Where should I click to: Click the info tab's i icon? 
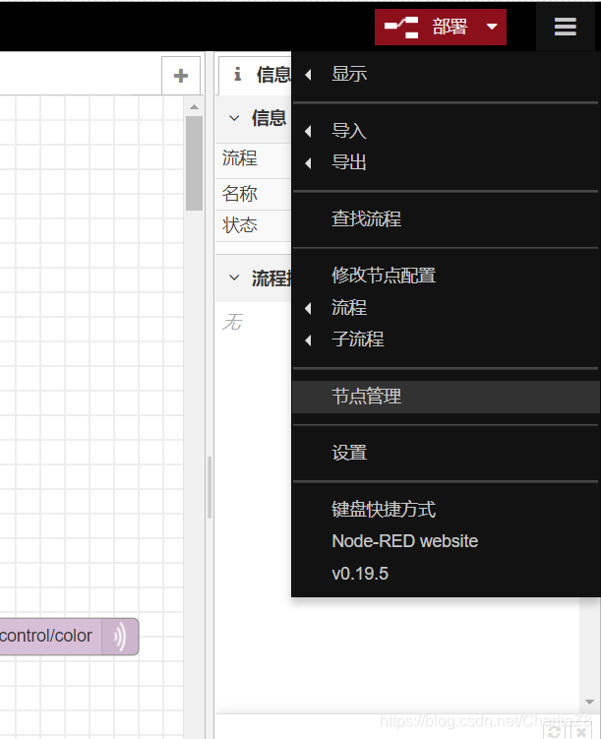(x=238, y=74)
